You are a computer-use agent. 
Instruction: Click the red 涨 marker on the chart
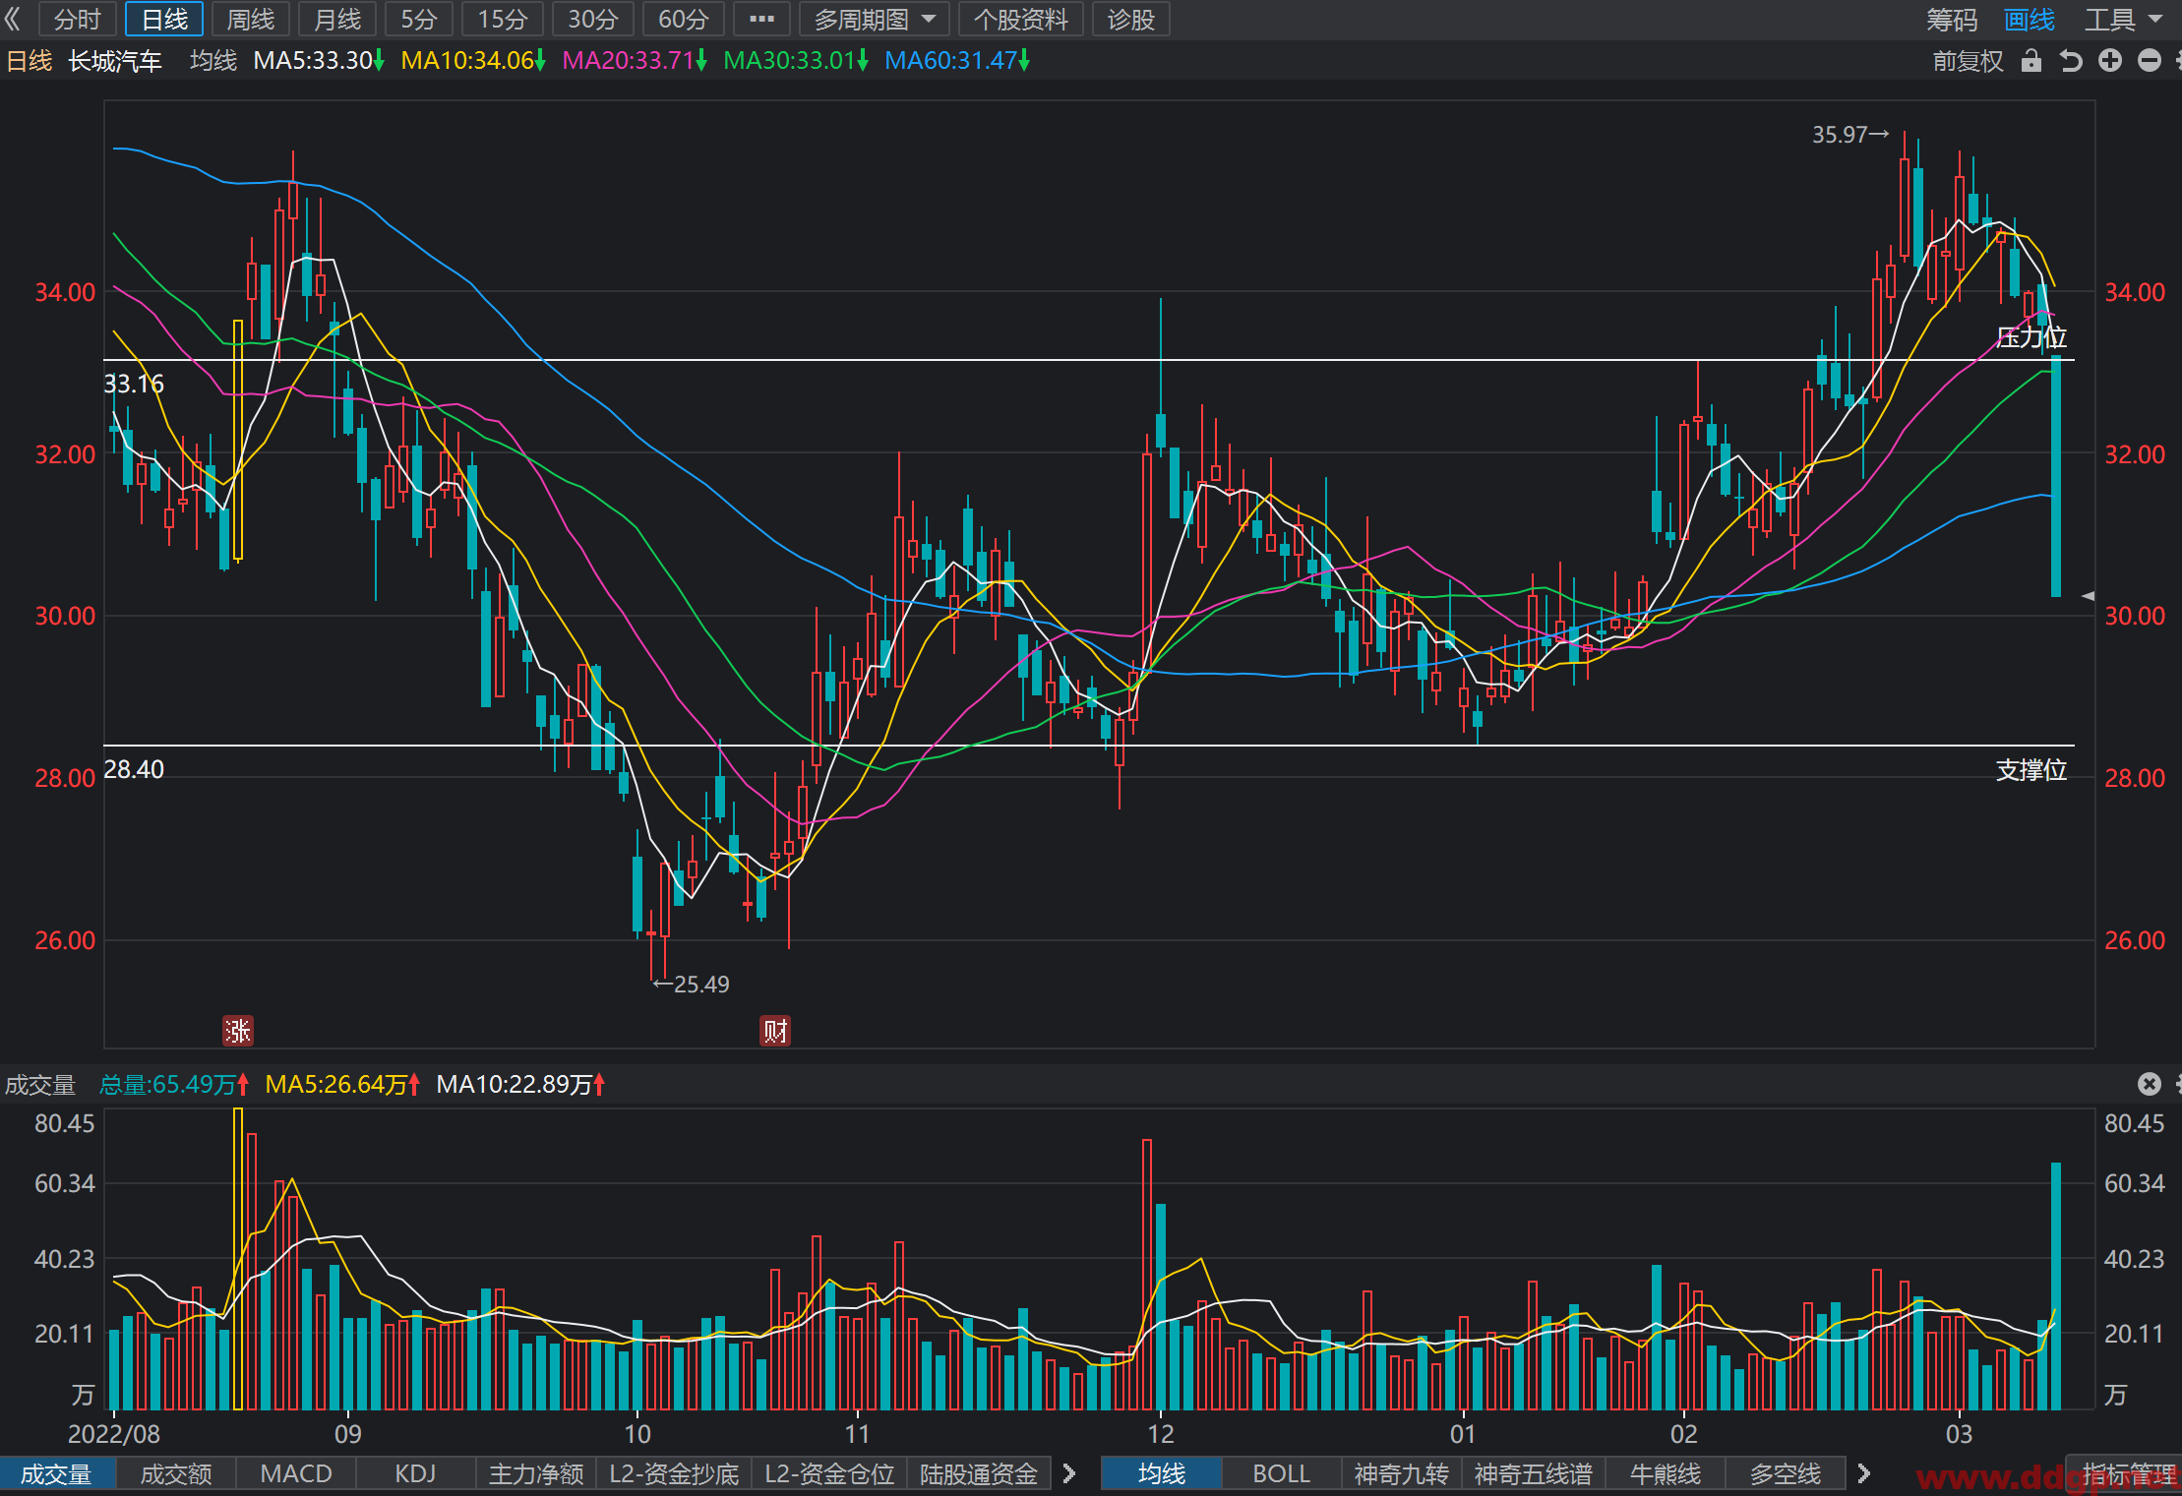(x=238, y=1031)
